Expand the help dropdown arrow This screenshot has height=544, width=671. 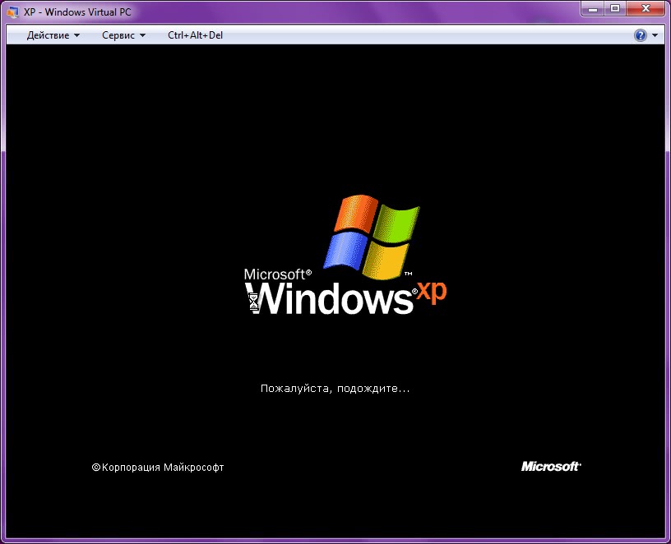(x=655, y=35)
